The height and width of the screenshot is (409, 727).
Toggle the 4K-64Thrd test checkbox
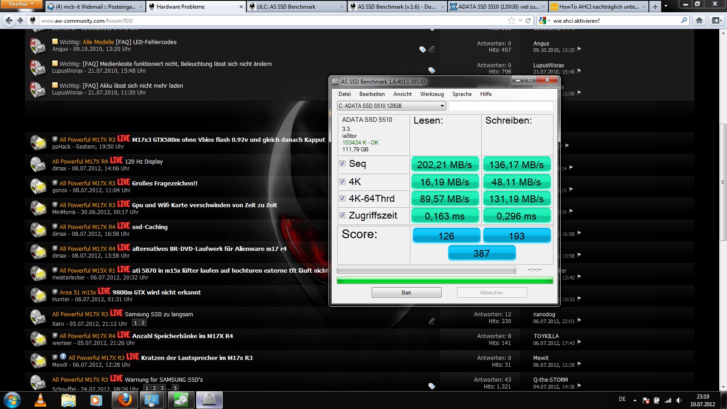point(342,198)
